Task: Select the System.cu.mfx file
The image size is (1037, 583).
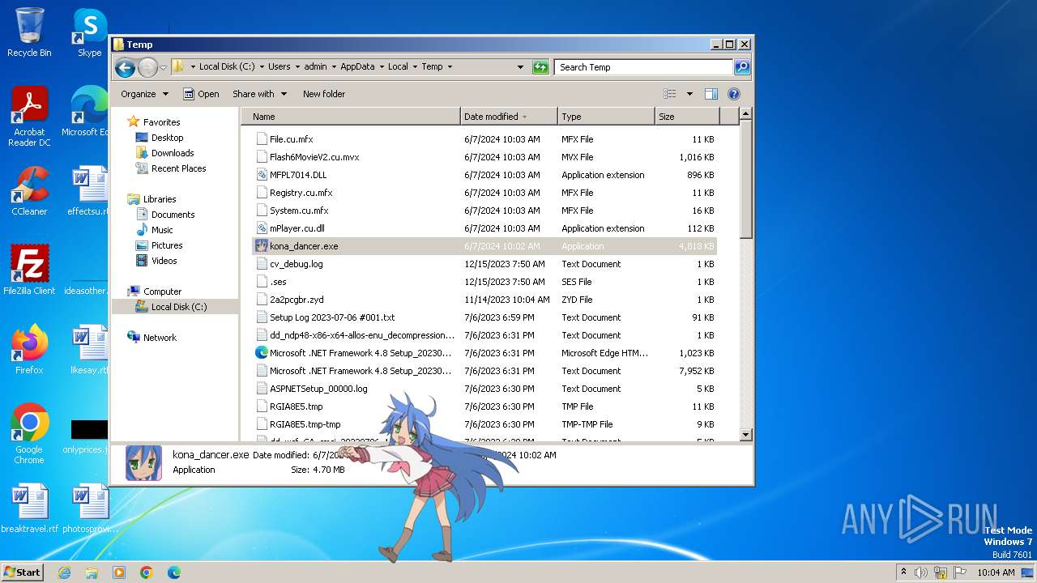Action: (x=484, y=211)
